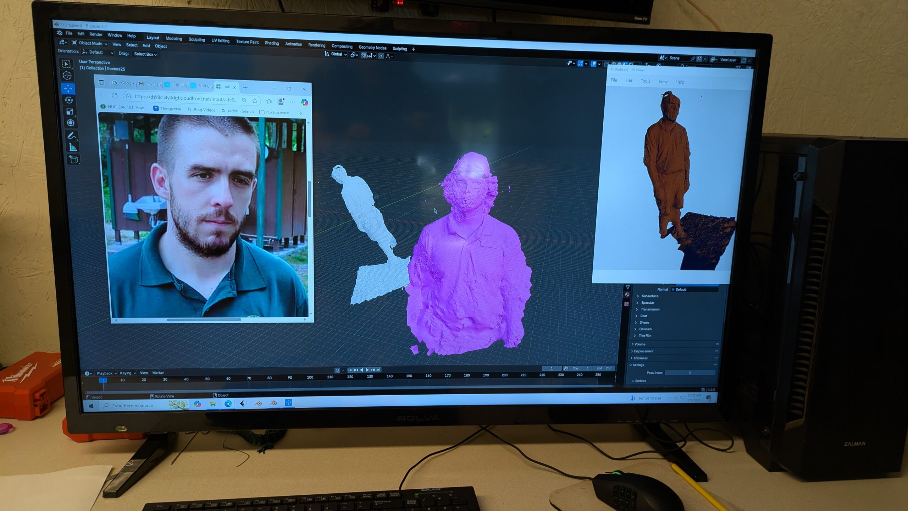
Task: Pick the Measure tool
Action: pos(73,147)
